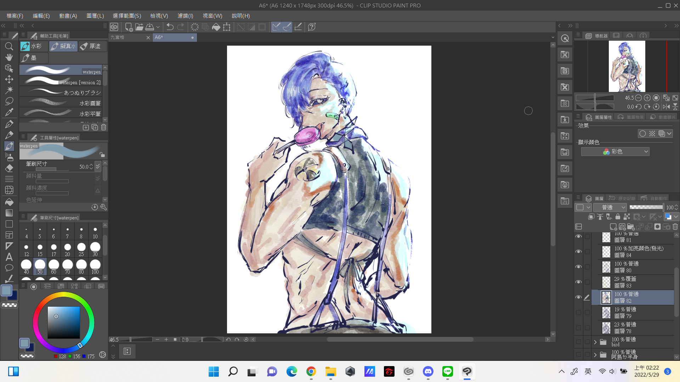Open LINE app from taskbar
680x382 pixels.
[x=448, y=371]
